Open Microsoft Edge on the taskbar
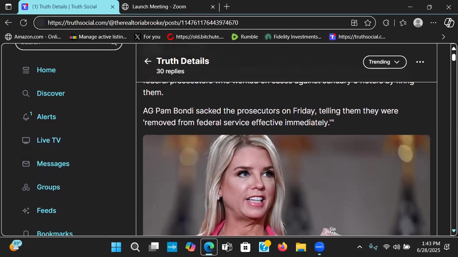The height and width of the screenshot is (257, 458). (x=209, y=247)
